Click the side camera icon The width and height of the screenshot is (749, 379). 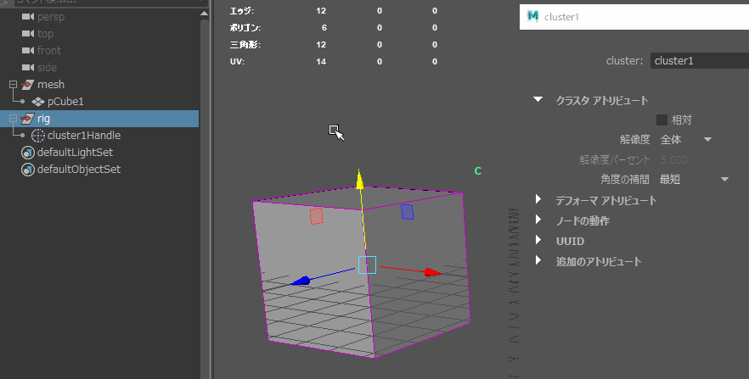click(x=28, y=68)
